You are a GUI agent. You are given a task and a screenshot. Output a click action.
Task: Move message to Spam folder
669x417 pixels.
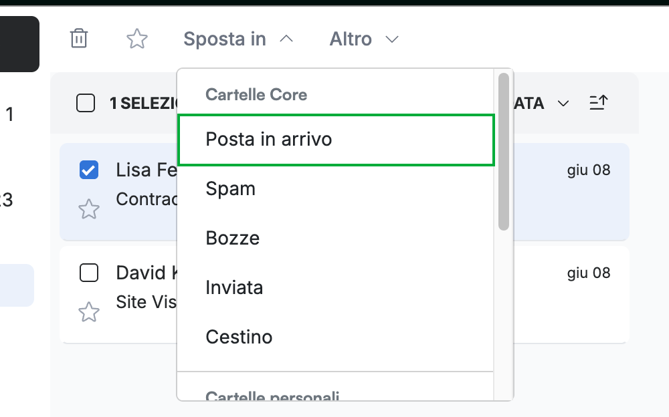point(337,189)
